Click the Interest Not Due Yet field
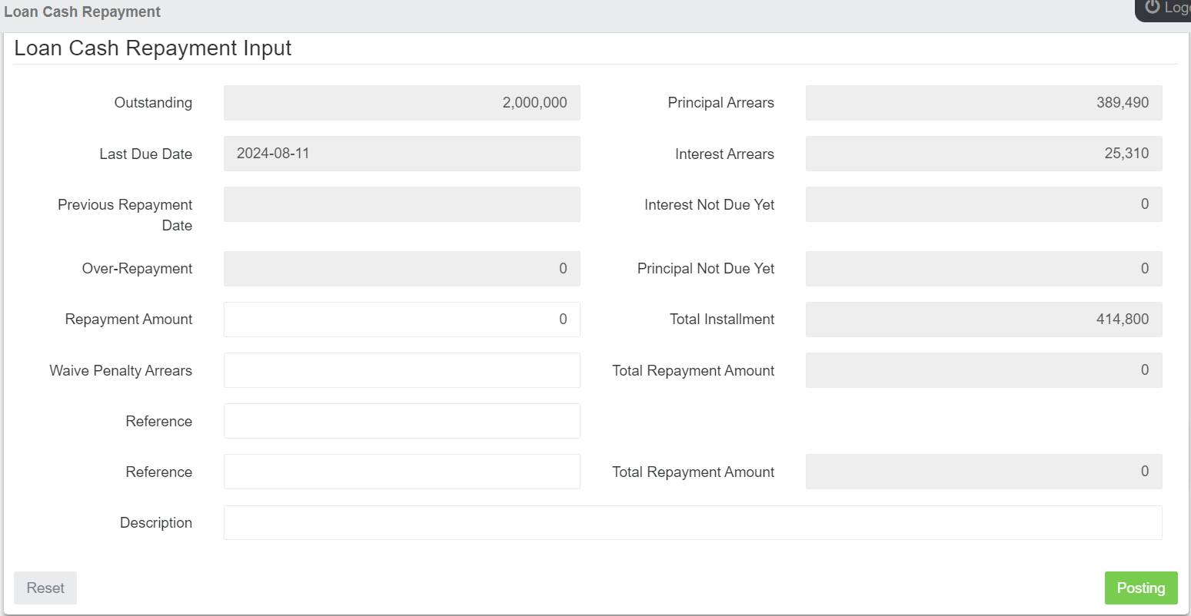Image resolution: width=1191 pixels, height=616 pixels. [x=983, y=204]
